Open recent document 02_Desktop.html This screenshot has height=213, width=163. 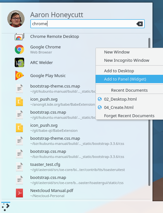point(129,99)
